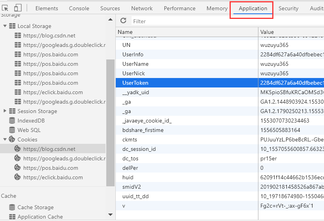Screen dimensions: 324x221
Task: Toggle the device toolbar icon
Action: pos(18,8)
